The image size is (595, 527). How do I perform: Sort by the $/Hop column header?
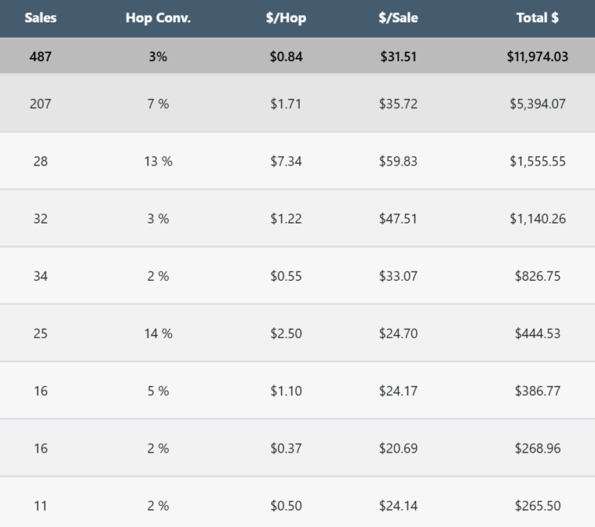286,18
